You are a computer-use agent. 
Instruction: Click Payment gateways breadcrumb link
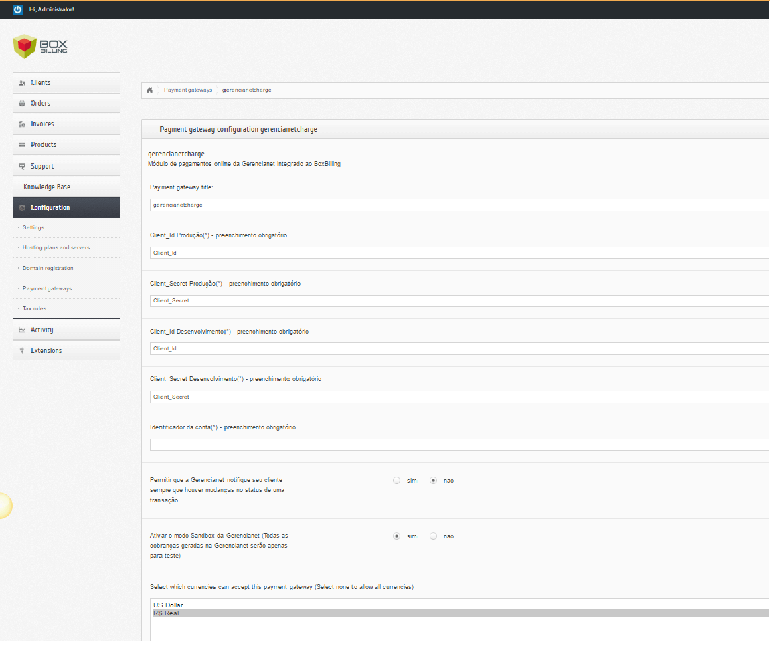click(x=188, y=90)
